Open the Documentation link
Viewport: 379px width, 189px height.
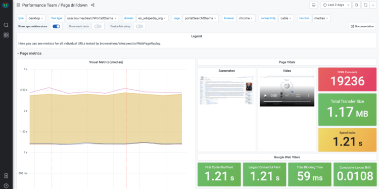[362, 26]
